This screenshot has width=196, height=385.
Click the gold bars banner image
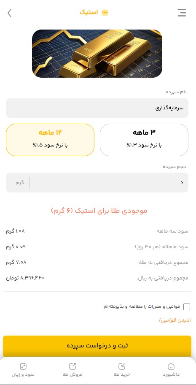97,54
